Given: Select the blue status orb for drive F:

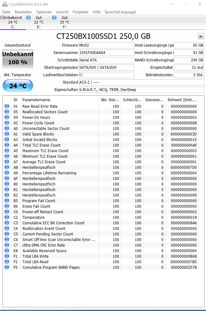Looking at the screenshot, I should tap(54, 18).
